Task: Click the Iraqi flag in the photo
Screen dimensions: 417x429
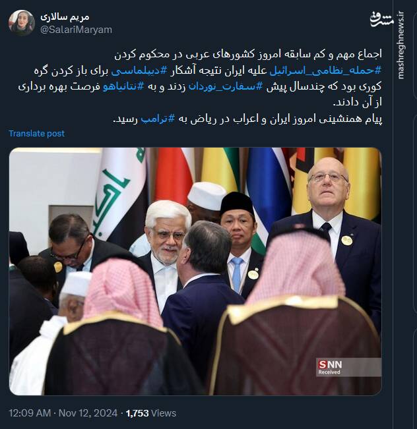Action: click(121, 194)
